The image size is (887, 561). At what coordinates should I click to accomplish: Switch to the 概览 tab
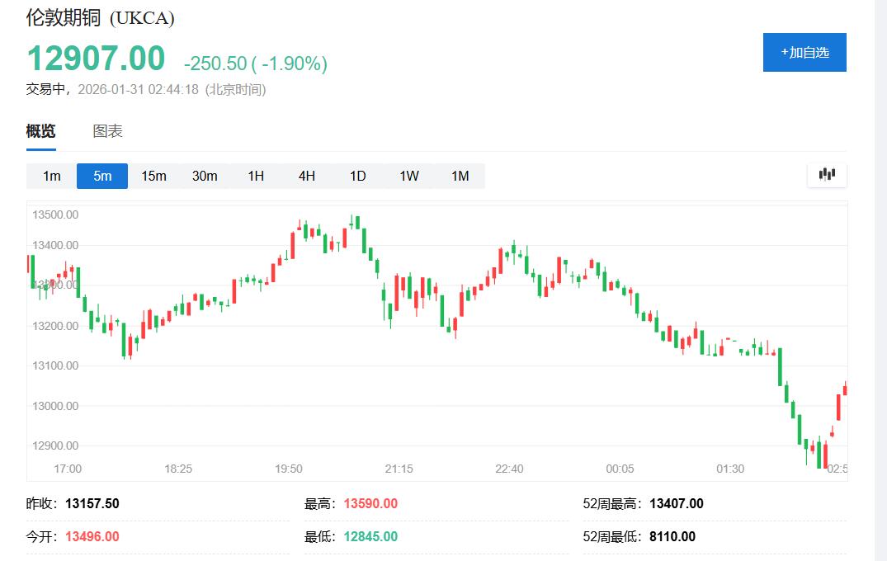click(x=41, y=130)
